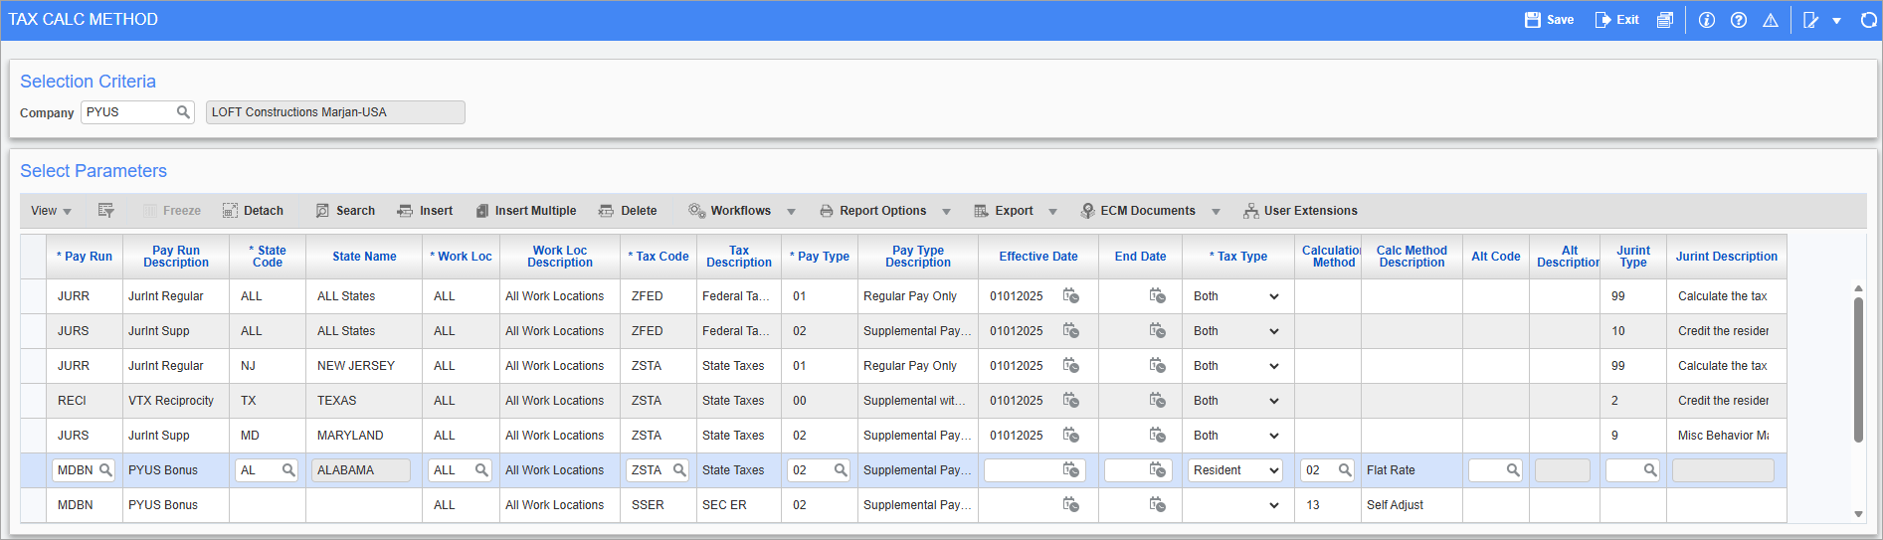Open the View menu
This screenshot has width=1883, height=540.
[x=51, y=211]
